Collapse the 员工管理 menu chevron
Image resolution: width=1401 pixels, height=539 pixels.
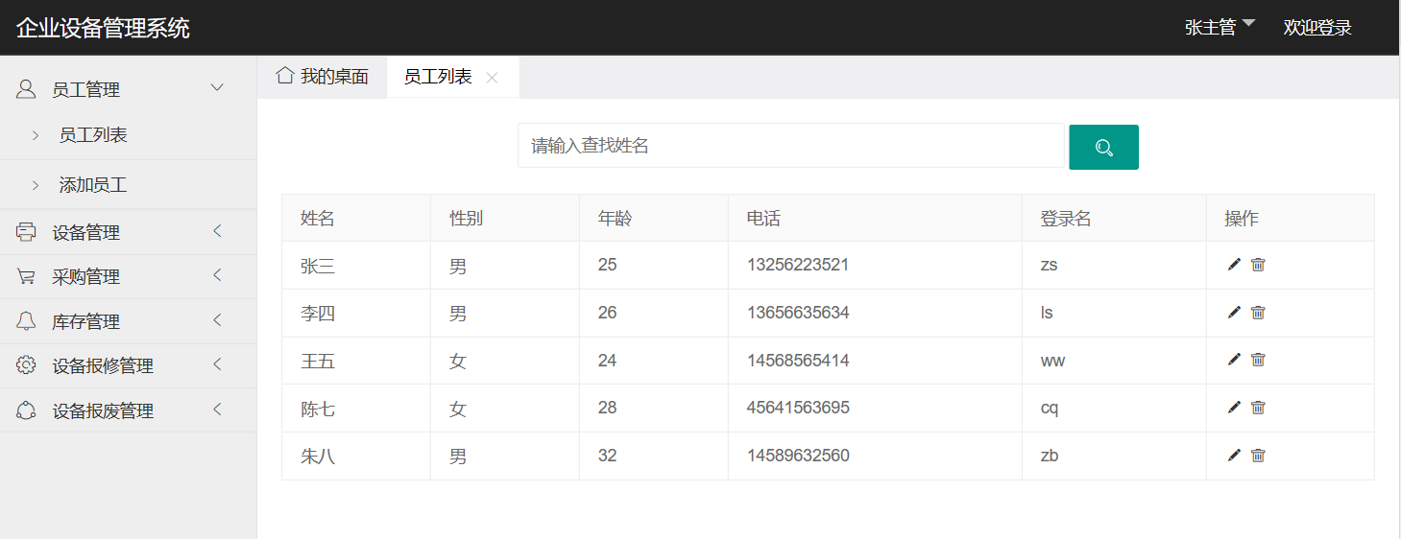[217, 88]
